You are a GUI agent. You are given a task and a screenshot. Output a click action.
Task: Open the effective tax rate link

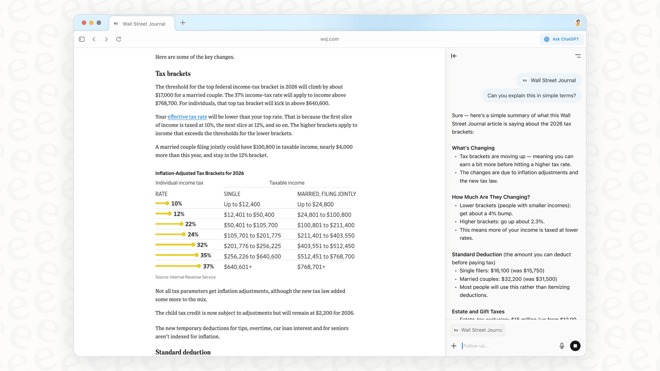point(187,117)
